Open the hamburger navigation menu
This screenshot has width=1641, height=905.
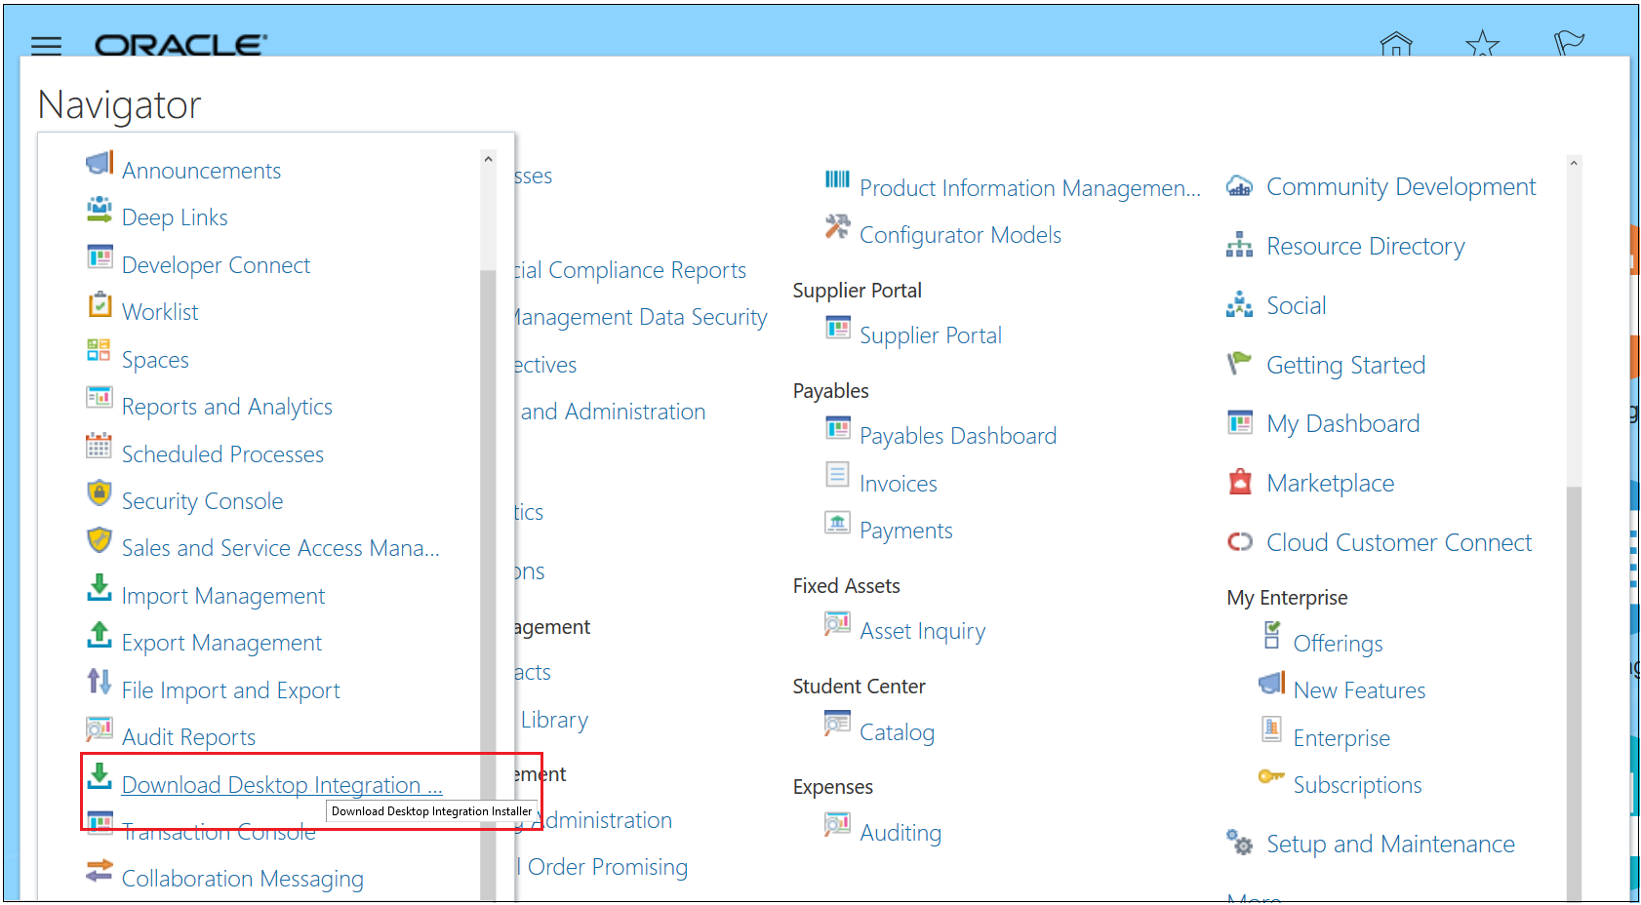coord(46,46)
